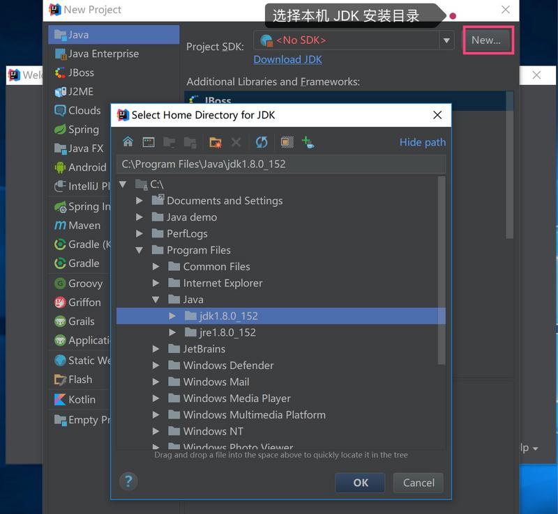Screen dimensions: 558x514
Task: Refresh the directory tree
Action: tap(262, 143)
